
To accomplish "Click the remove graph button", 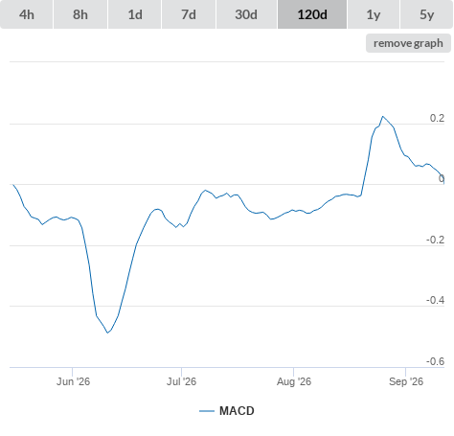I will pyautogui.click(x=408, y=43).
